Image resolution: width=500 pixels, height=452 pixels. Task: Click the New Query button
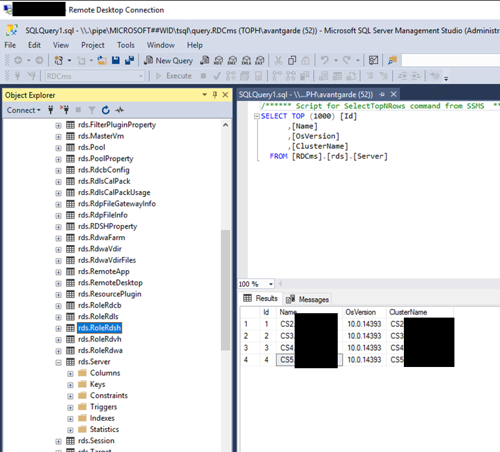click(x=169, y=61)
